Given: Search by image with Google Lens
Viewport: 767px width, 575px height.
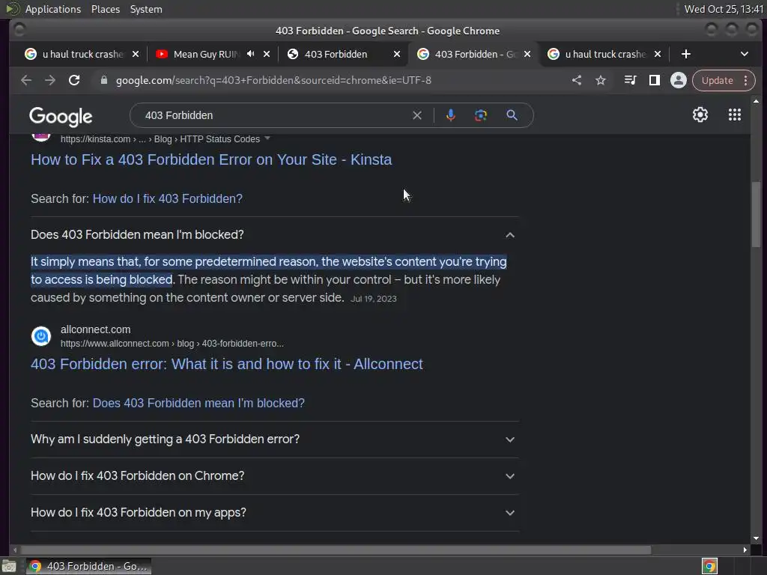Looking at the screenshot, I should coord(481,115).
